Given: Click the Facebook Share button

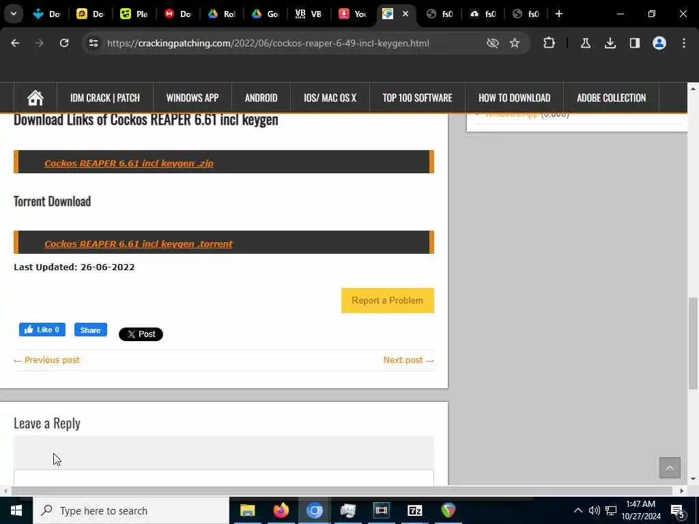Looking at the screenshot, I should pos(91,330).
